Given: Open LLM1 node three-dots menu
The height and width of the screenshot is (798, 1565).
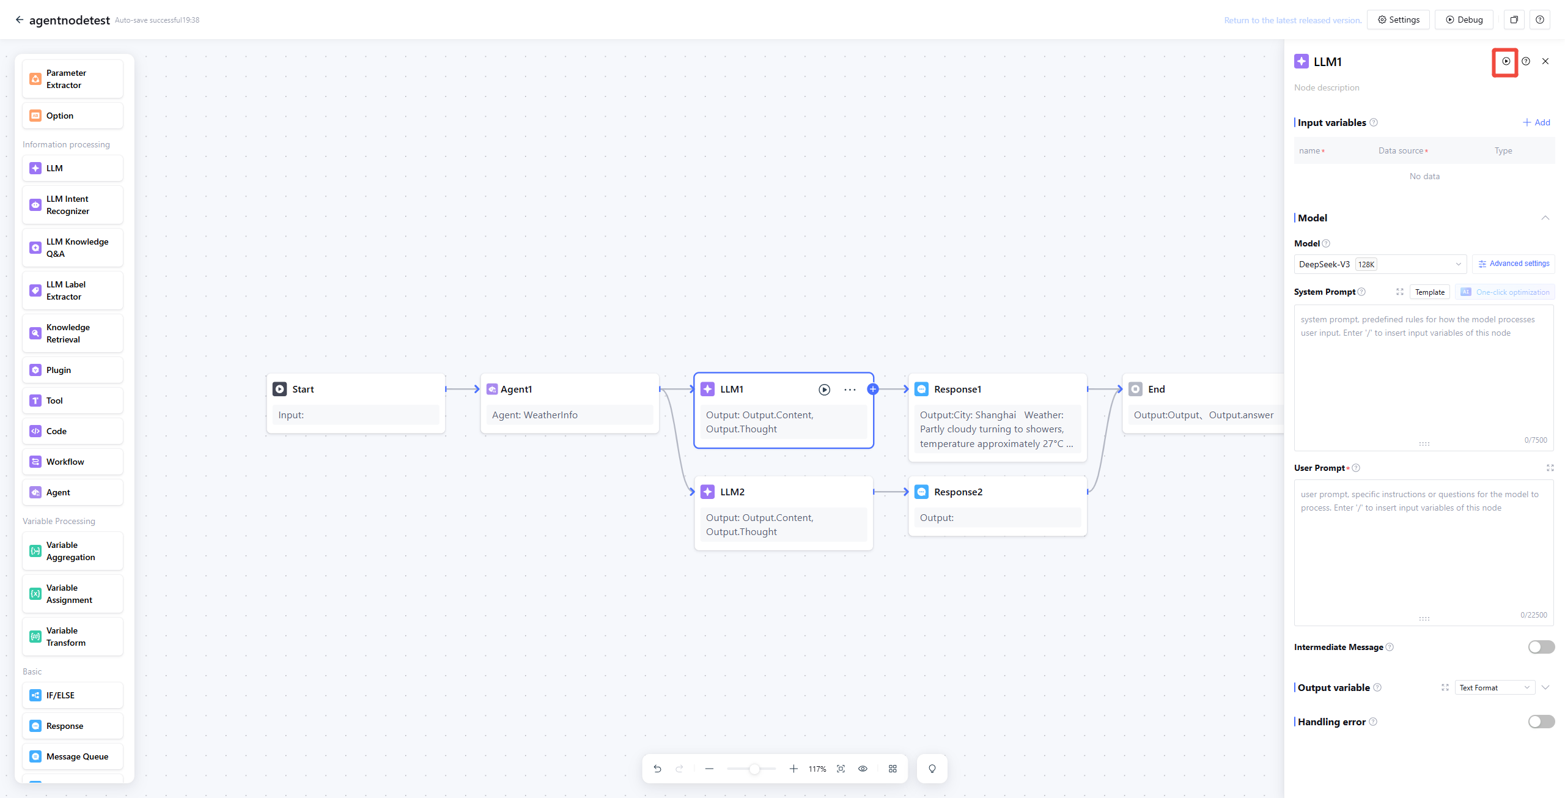Looking at the screenshot, I should [x=850, y=390].
